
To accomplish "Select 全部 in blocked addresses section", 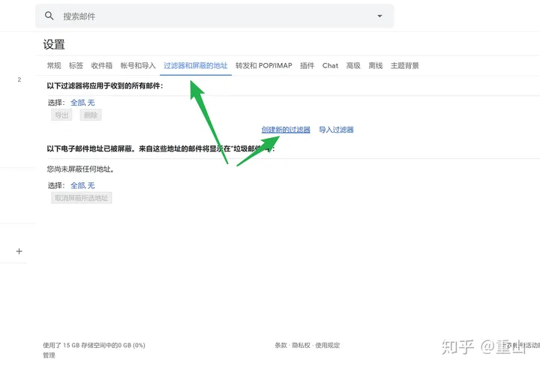I will 77,186.
